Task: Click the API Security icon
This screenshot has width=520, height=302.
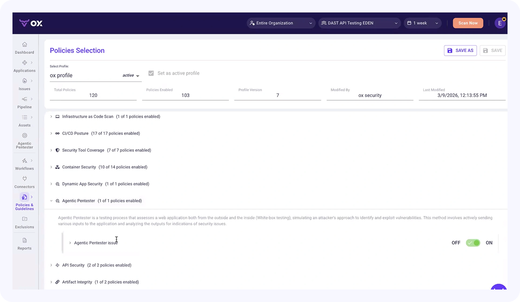Action: (57, 265)
